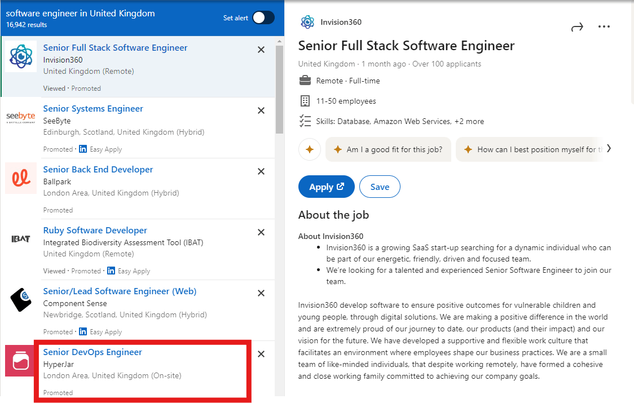Click the 'Over 100 applicants' text
634x403 pixels.
[x=447, y=64]
